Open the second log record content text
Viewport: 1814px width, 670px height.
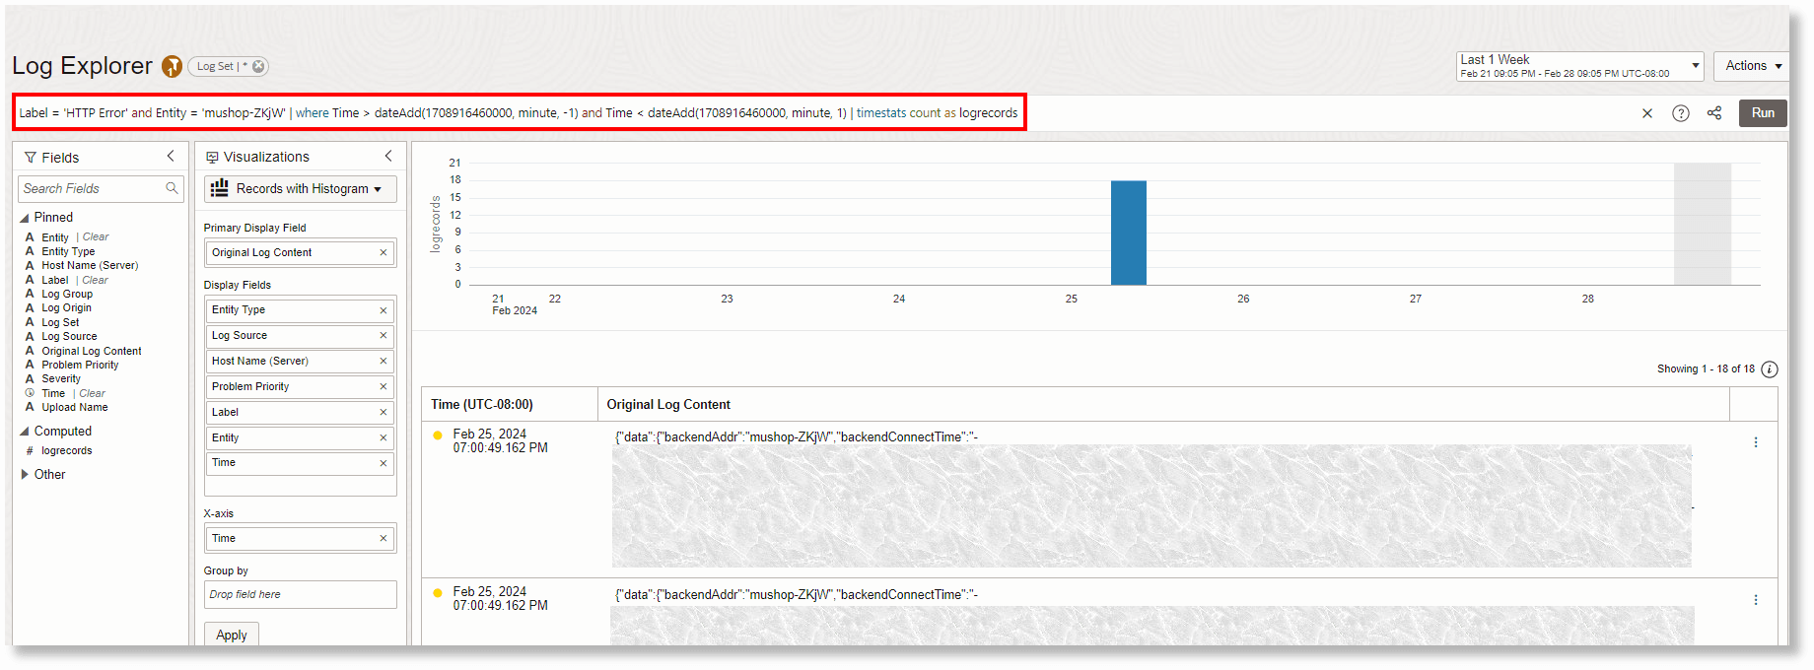point(797,594)
